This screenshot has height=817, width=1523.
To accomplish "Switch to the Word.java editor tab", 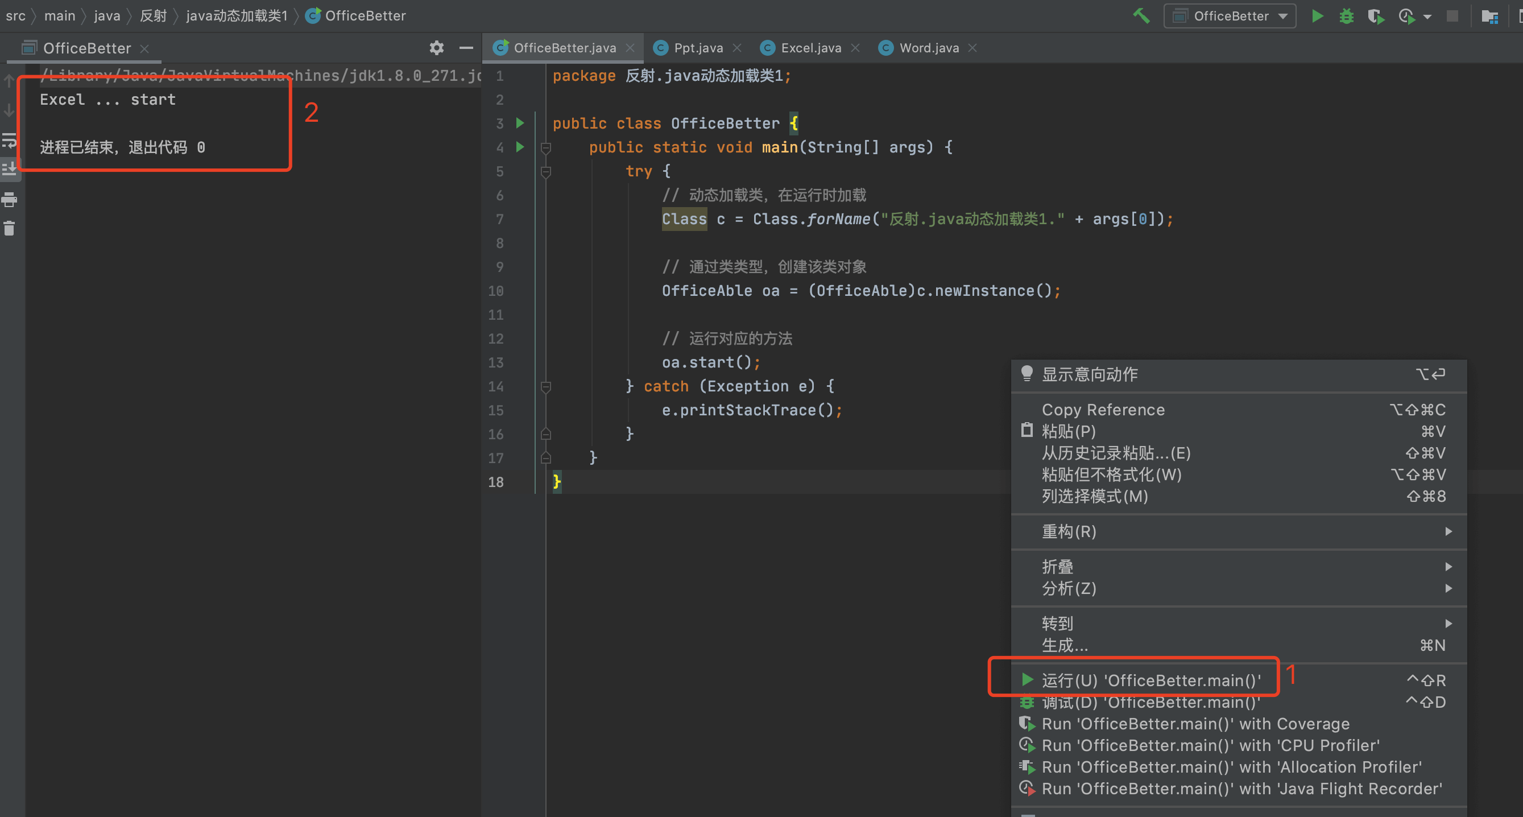I will point(929,48).
